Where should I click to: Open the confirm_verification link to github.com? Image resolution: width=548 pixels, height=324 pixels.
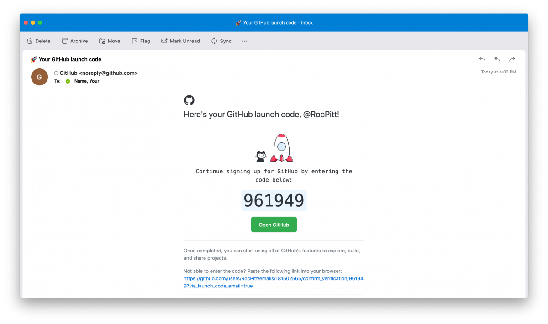coord(274,282)
